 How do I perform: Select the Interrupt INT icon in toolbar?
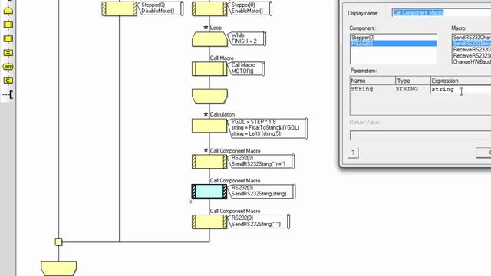[x=8, y=67]
